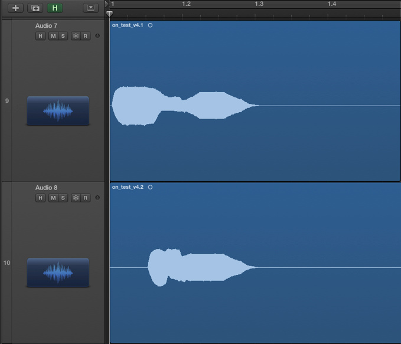
Task: Click the Audio 7 track status dot
Action: 97,36
